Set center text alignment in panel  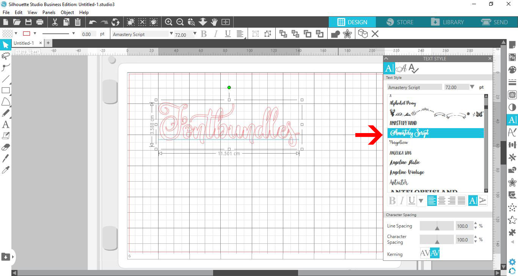[442, 201]
